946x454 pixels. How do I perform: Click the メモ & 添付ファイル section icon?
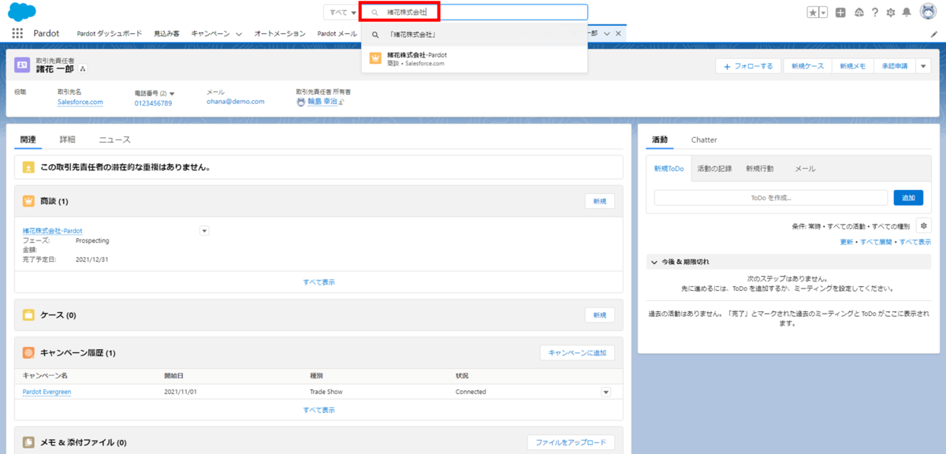coord(28,442)
